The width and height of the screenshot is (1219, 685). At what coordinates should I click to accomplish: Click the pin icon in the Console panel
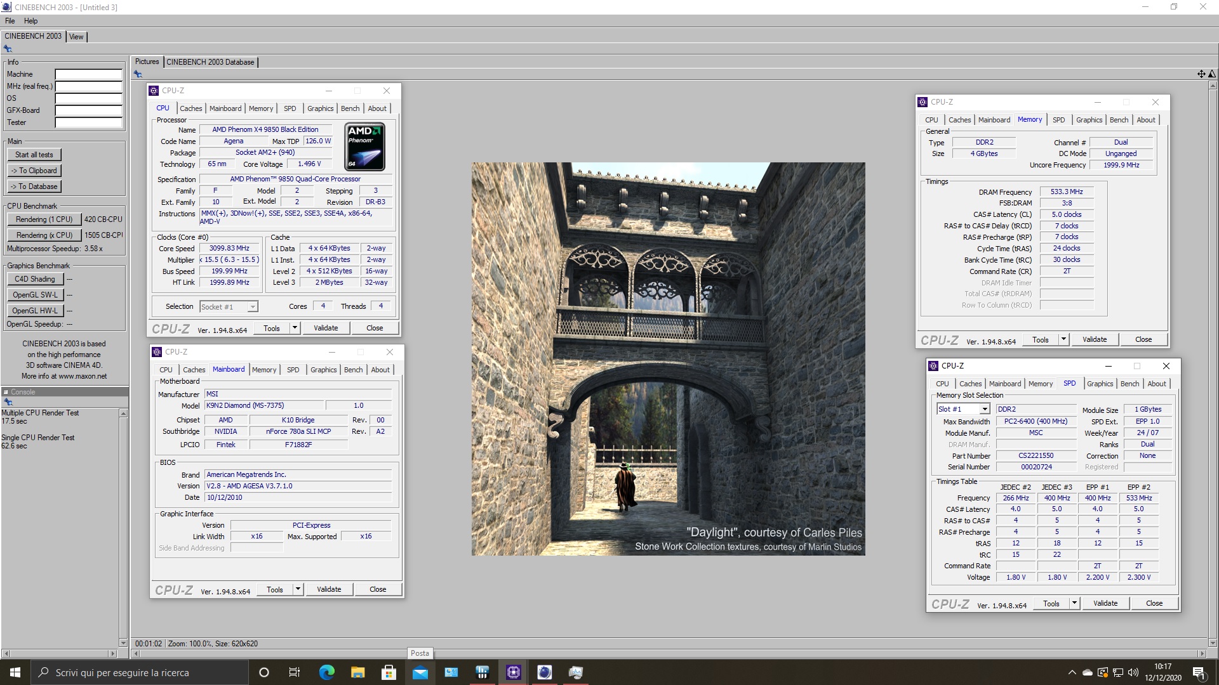tap(8, 402)
